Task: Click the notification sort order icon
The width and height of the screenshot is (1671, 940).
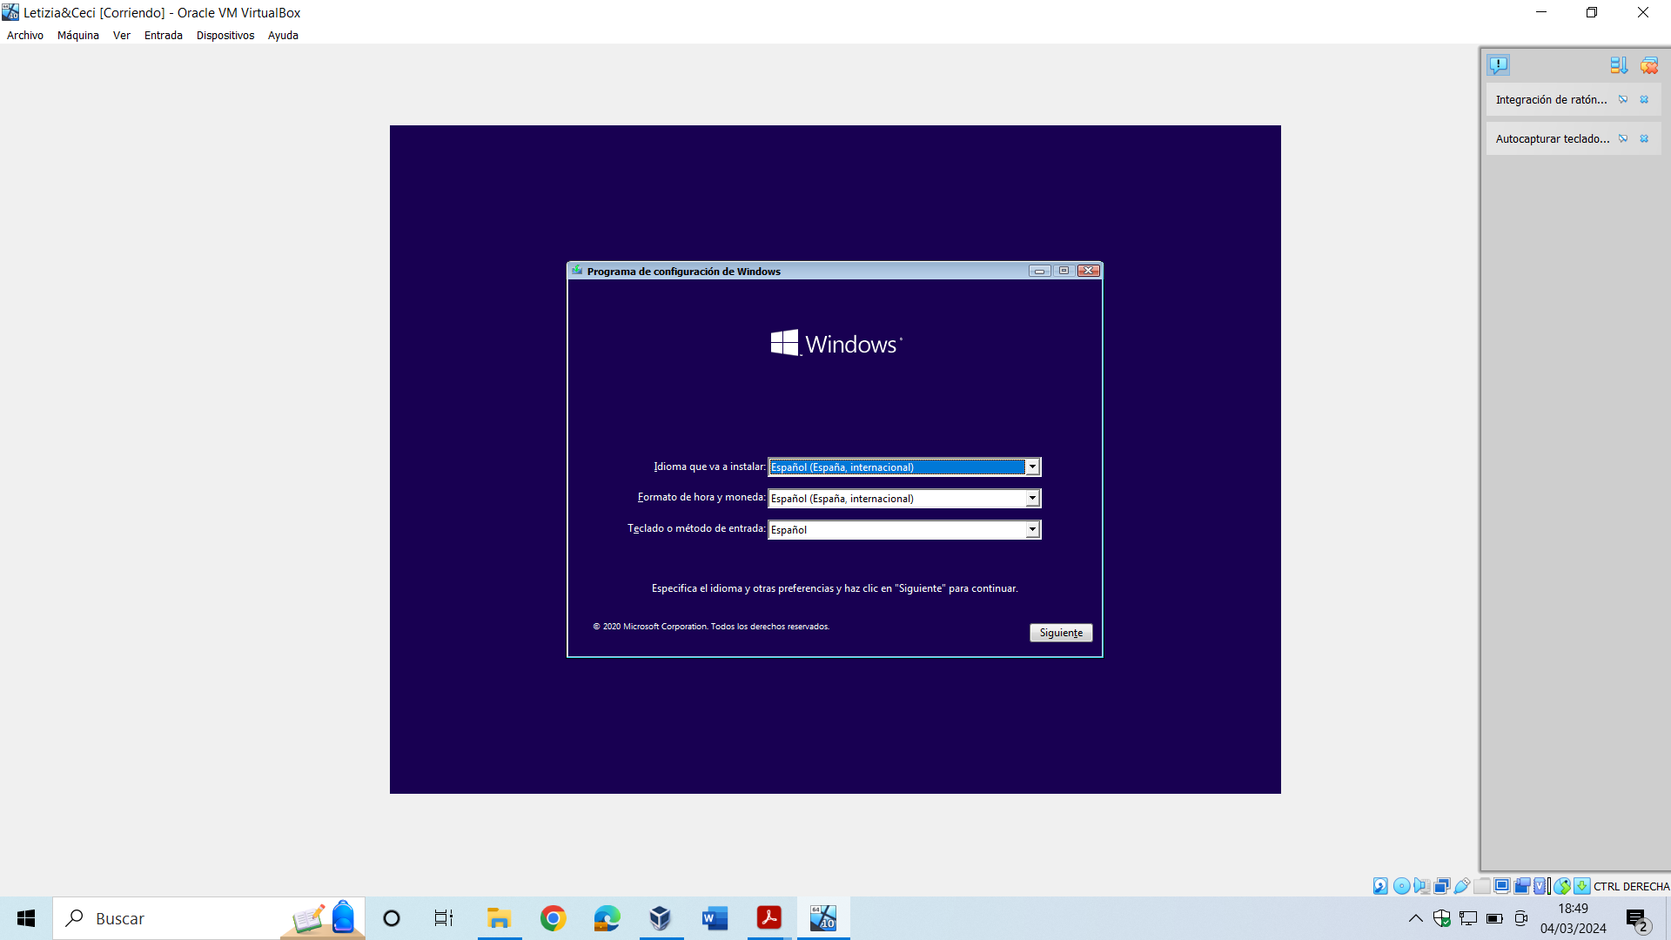Action: (x=1618, y=65)
